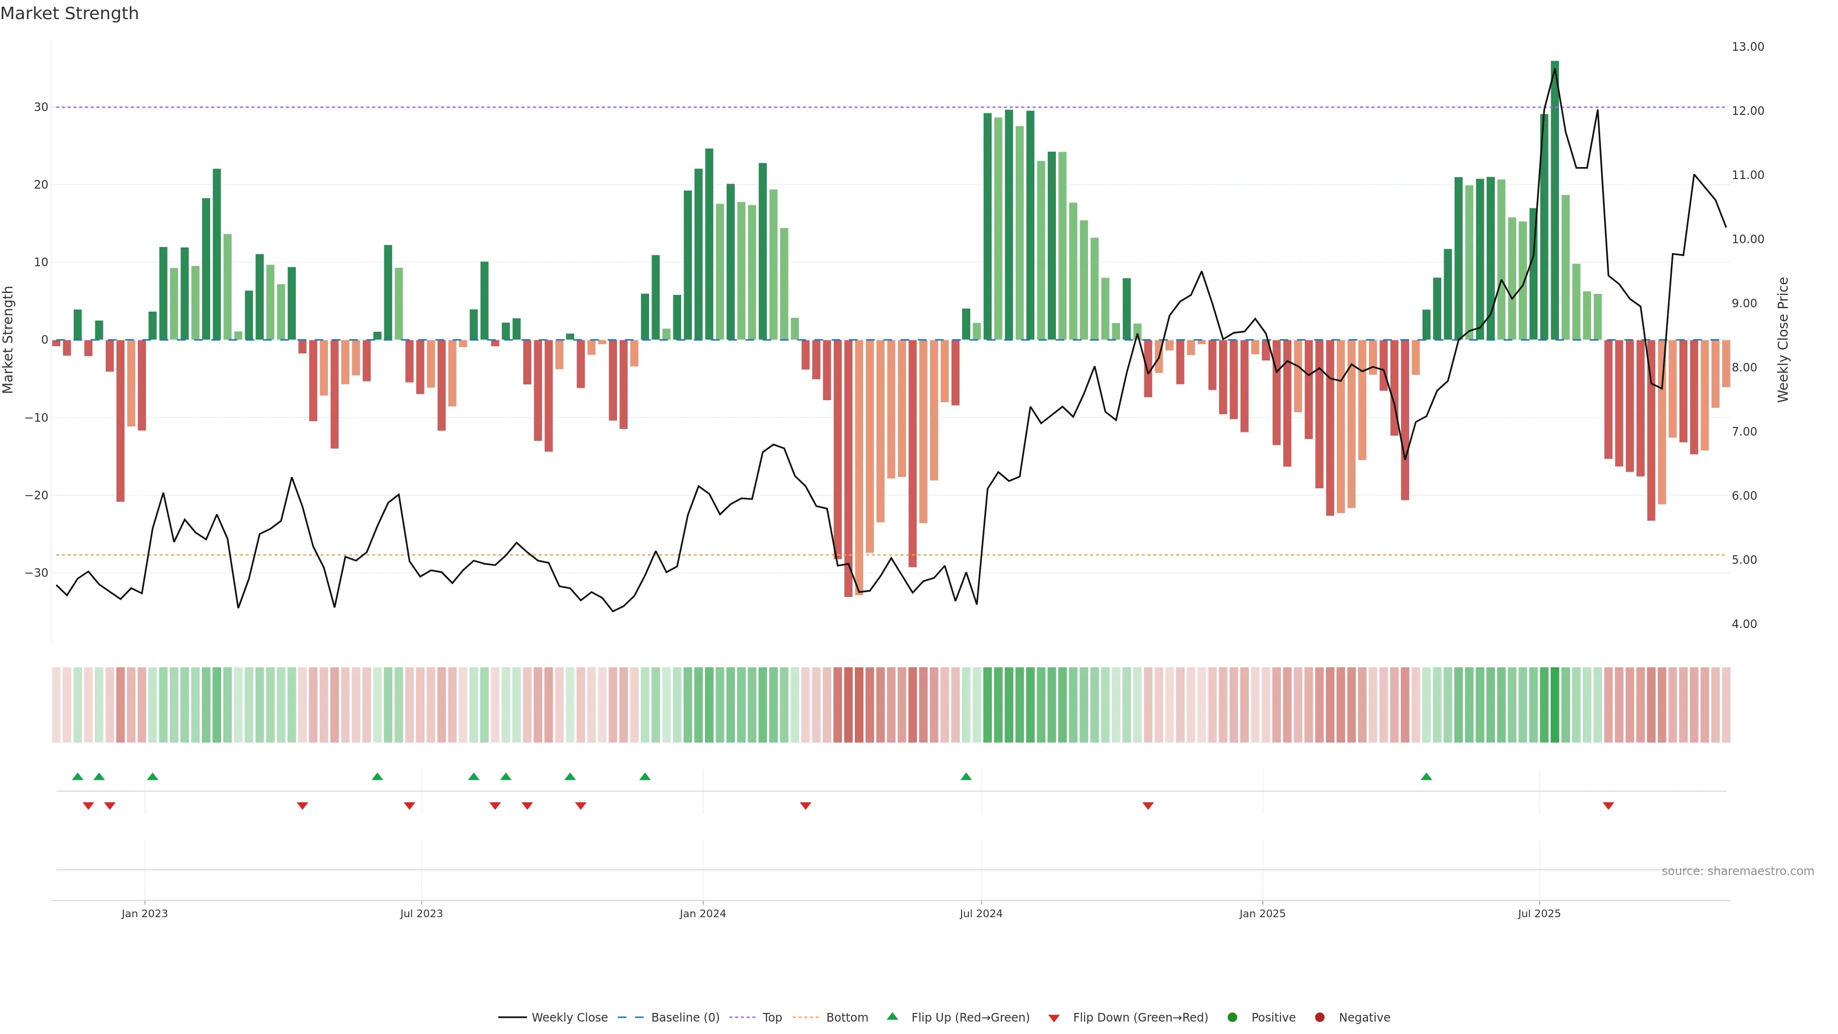Click the Market Strength chart title

[x=69, y=13]
